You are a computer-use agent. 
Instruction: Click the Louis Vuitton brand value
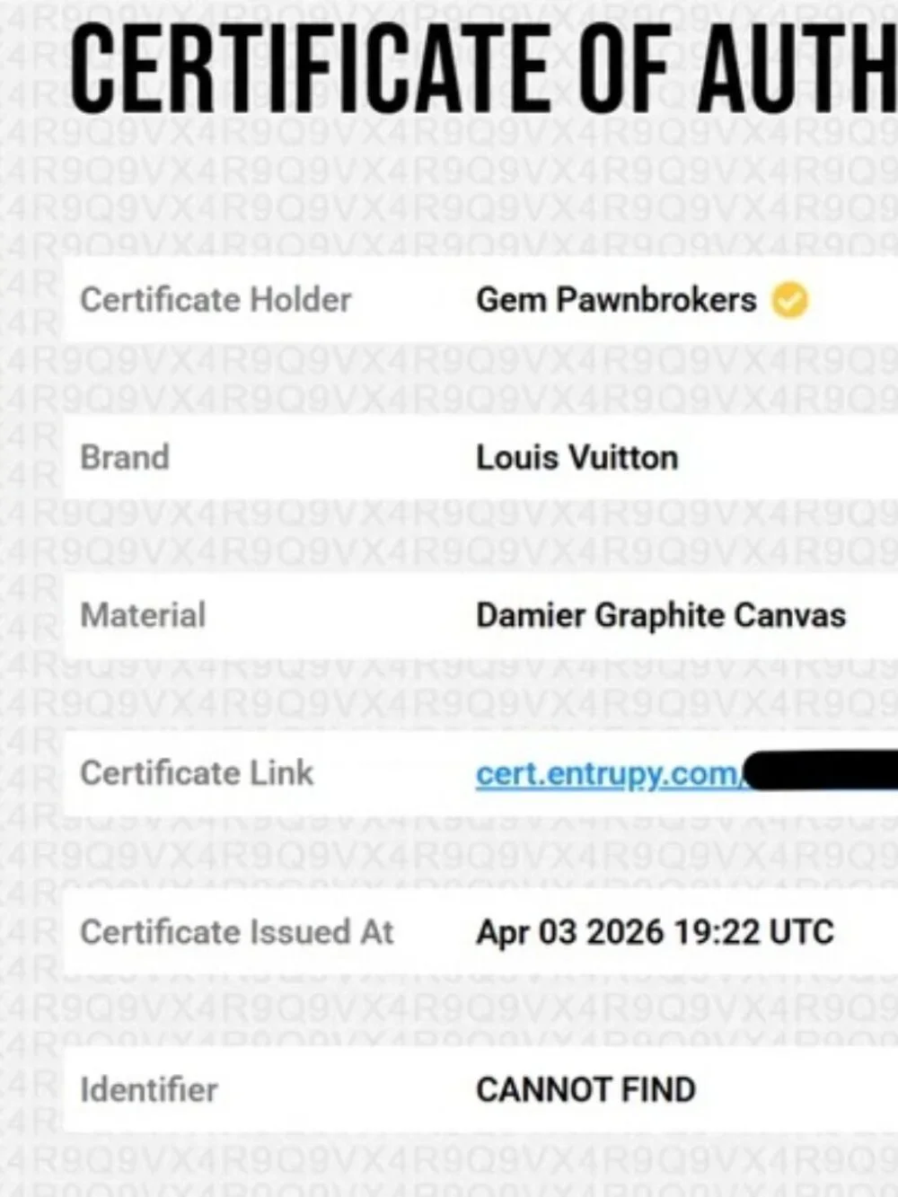click(577, 457)
